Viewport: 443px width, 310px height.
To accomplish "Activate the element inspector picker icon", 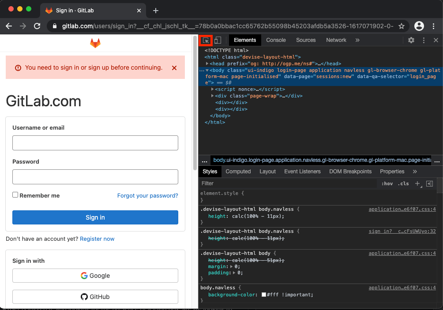I will 206,40.
